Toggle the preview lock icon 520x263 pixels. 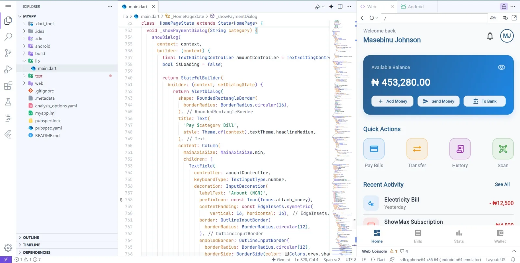pos(504,6)
